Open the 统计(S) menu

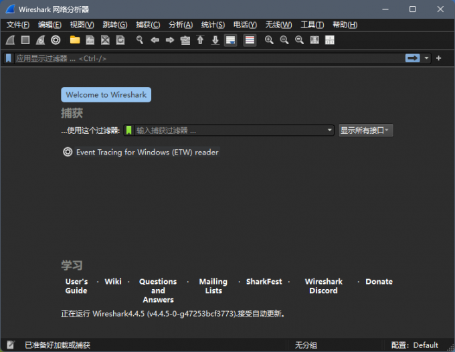coord(213,25)
